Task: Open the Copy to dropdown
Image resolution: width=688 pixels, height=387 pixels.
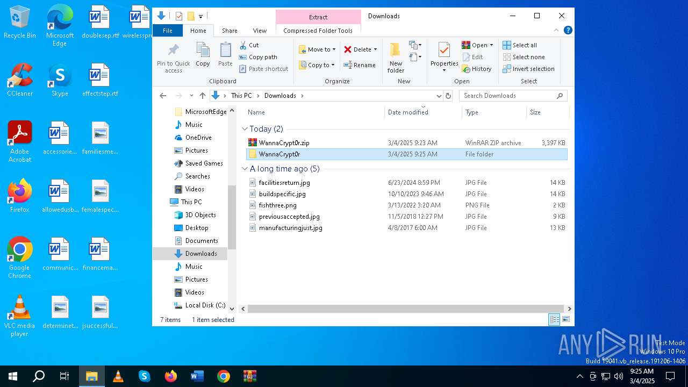Action: (x=317, y=65)
